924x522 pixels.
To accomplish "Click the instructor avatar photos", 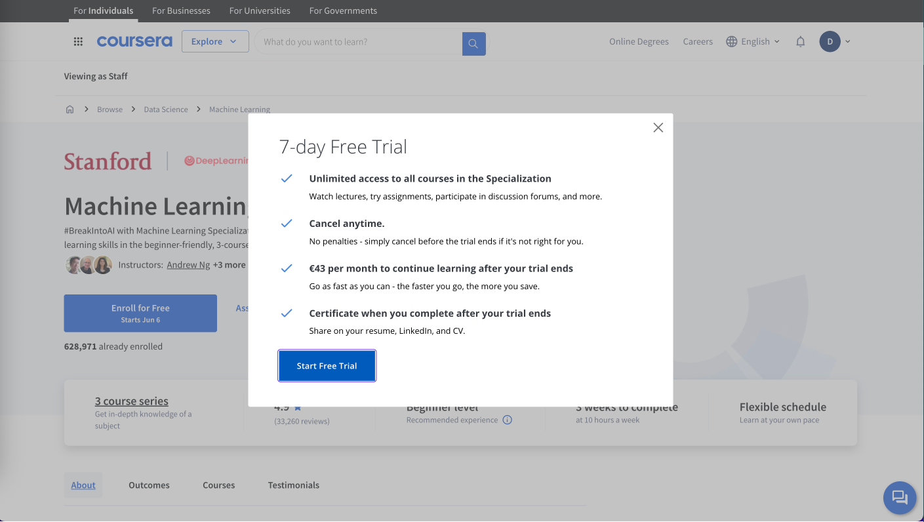I will point(89,265).
